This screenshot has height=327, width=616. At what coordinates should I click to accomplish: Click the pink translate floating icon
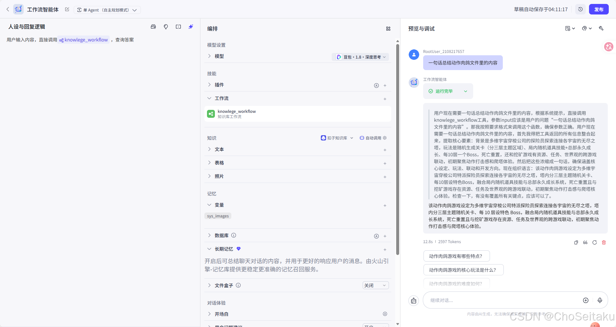click(x=609, y=47)
